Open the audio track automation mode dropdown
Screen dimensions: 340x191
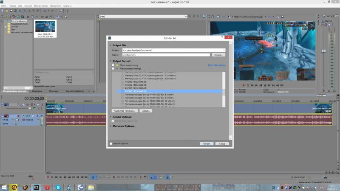click(x=38, y=120)
